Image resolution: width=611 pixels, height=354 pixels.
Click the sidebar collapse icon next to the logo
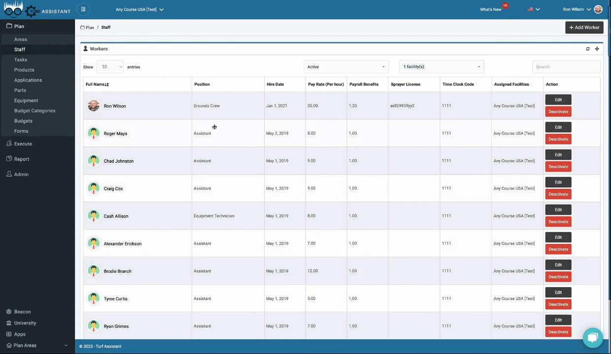[83, 9]
